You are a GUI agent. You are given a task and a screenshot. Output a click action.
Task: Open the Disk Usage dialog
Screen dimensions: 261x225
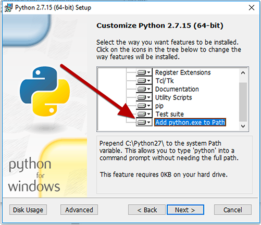click(28, 210)
